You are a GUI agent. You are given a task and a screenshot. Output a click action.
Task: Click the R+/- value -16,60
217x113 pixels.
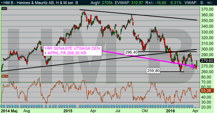click(160, 3)
